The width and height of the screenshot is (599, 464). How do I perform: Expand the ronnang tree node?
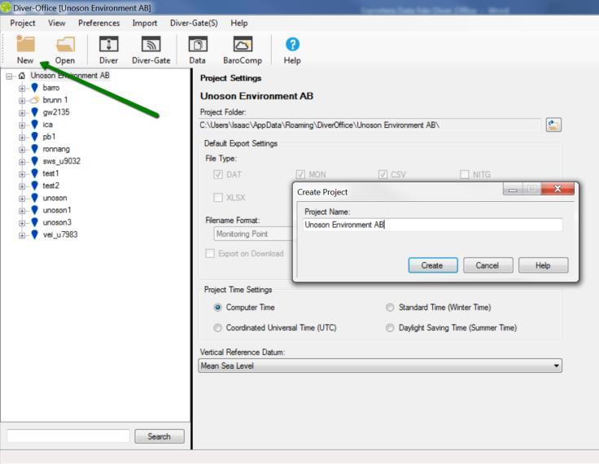pos(22,150)
